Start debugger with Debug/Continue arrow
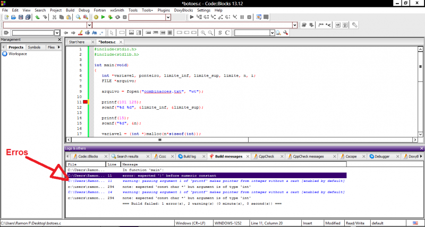The height and width of the screenshot is (227, 425). pos(192,18)
